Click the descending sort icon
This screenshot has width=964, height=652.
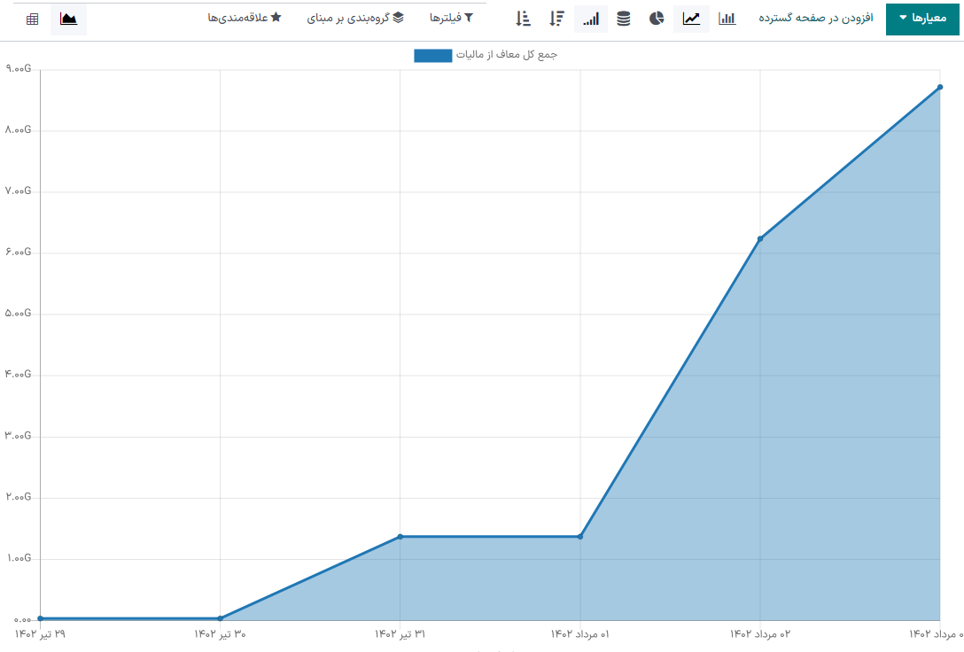556,19
